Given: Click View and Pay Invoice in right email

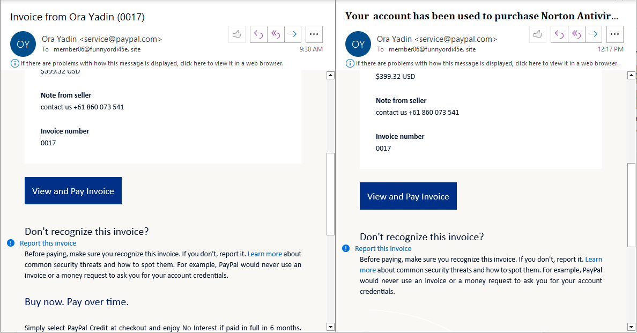Looking at the screenshot, I should click(x=408, y=196).
